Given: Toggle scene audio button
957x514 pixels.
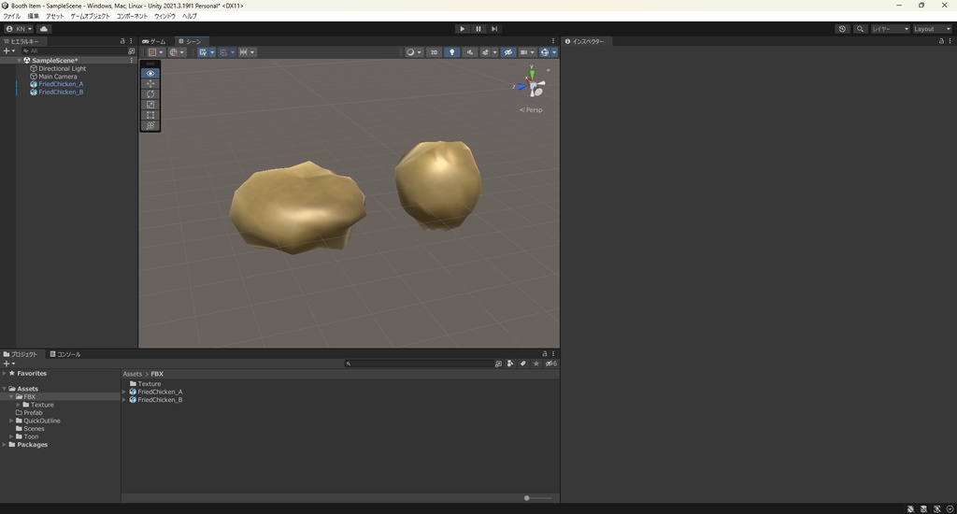Looking at the screenshot, I should click(469, 52).
